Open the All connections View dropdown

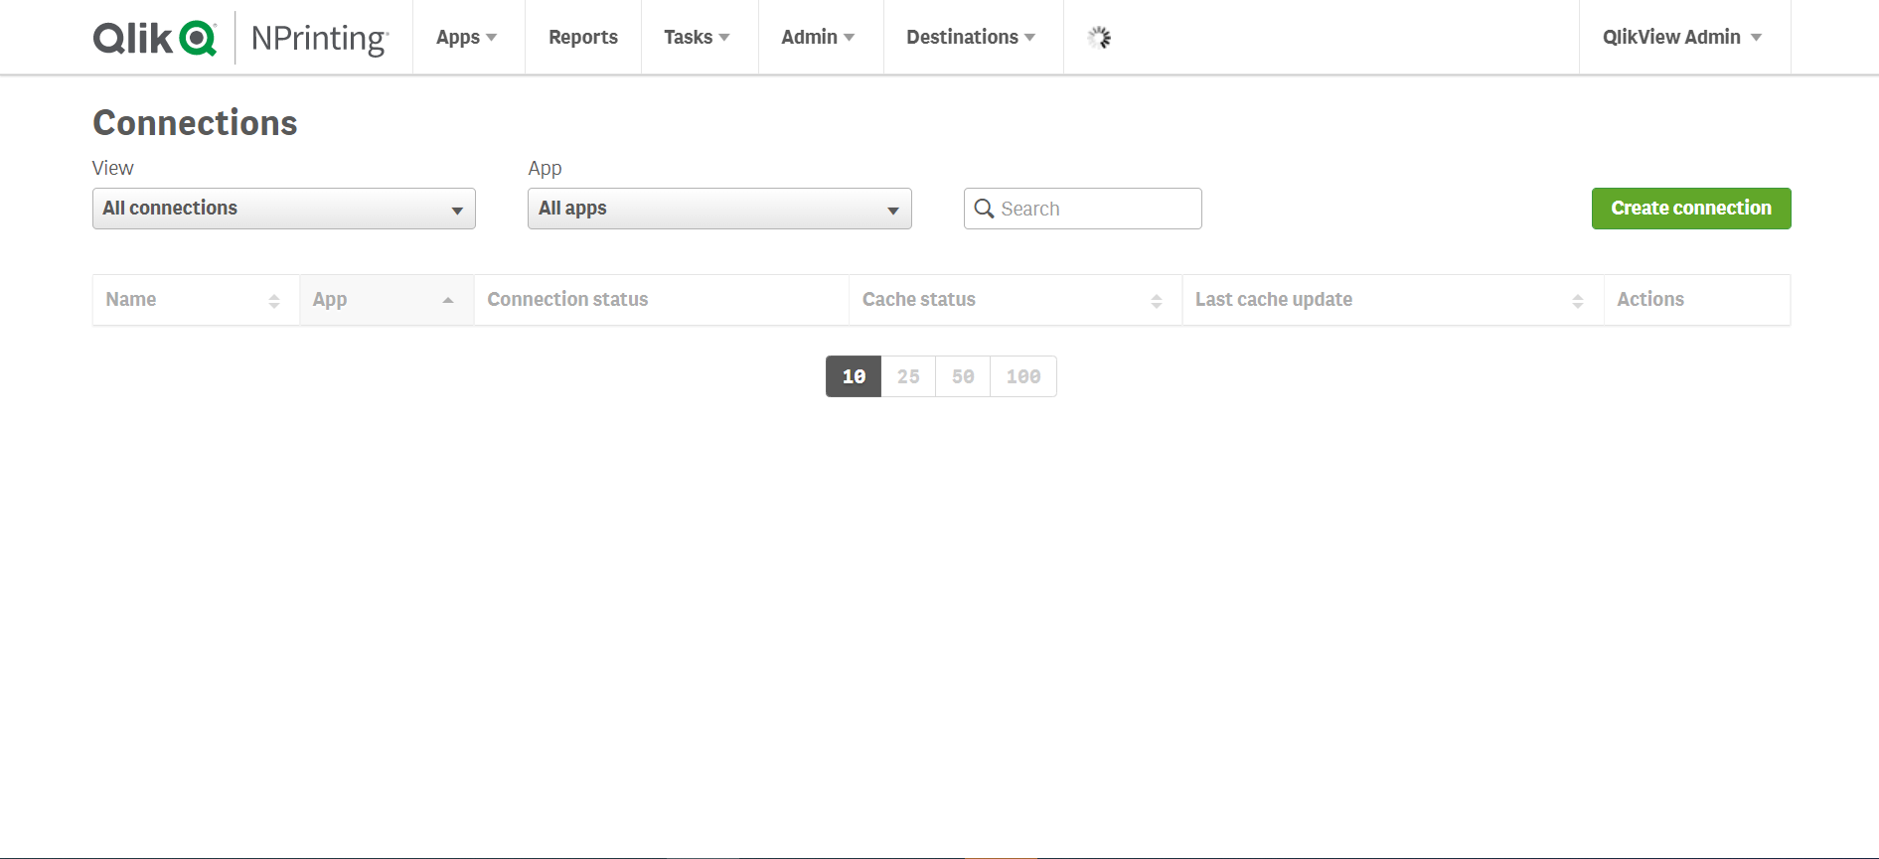[x=284, y=209]
